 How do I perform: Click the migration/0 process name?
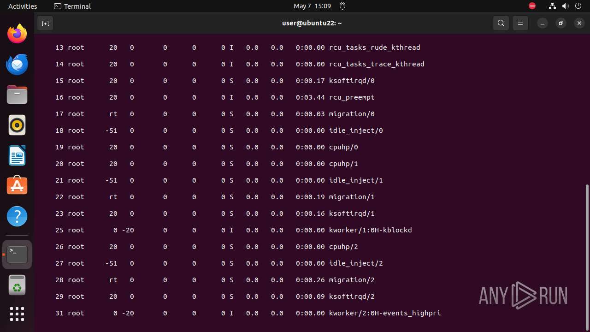[x=352, y=114]
